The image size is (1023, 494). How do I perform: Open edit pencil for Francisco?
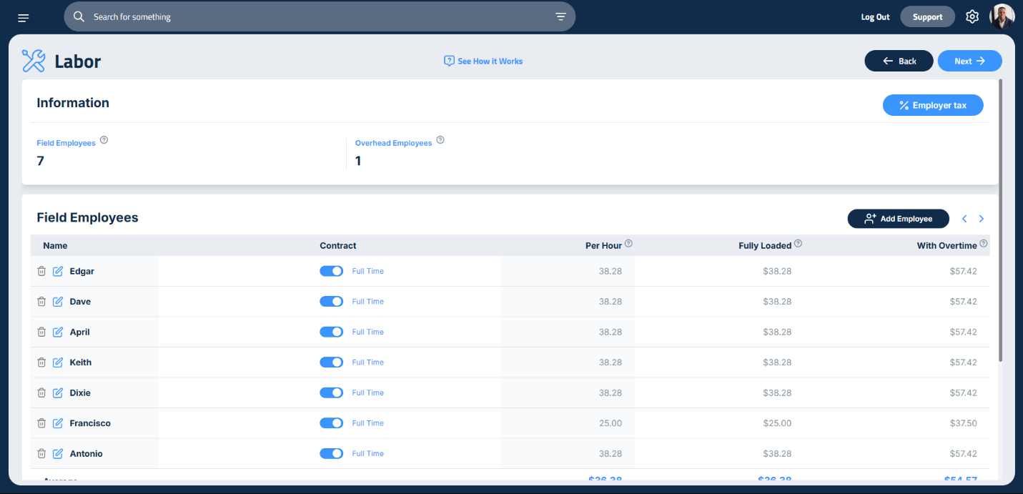coord(58,423)
